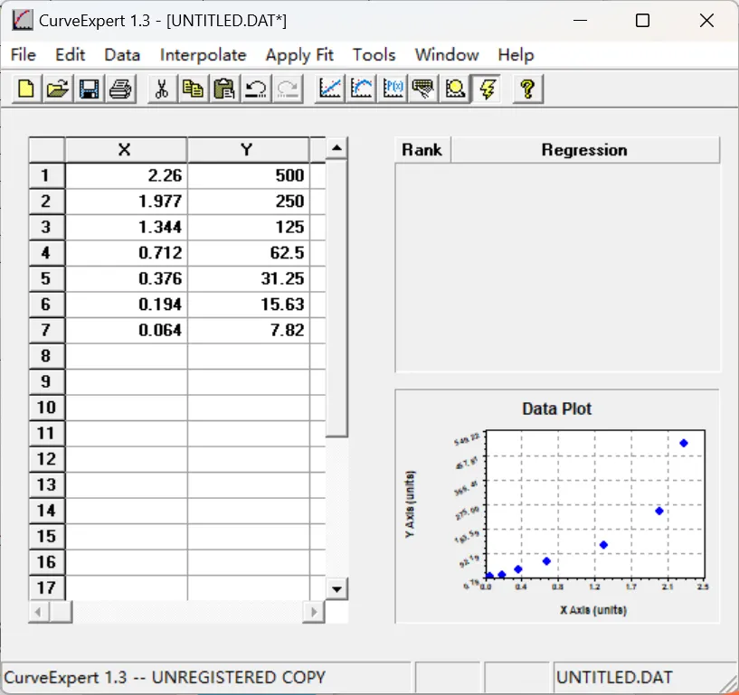Click the X column header
The width and height of the screenshot is (739, 695).
click(125, 150)
